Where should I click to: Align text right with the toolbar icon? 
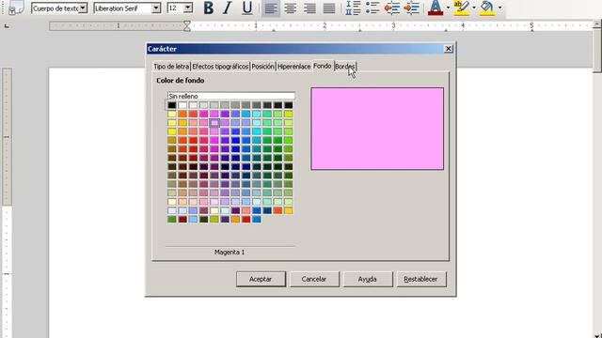pyautogui.click(x=309, y=8)
